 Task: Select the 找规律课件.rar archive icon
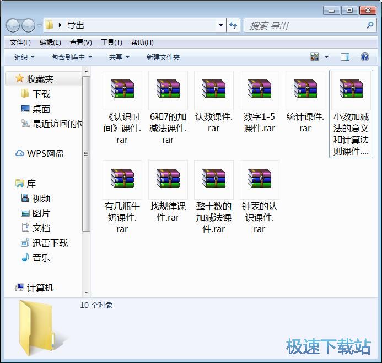point(168,178)
